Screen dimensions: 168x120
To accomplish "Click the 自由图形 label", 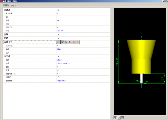I will 9,81.
